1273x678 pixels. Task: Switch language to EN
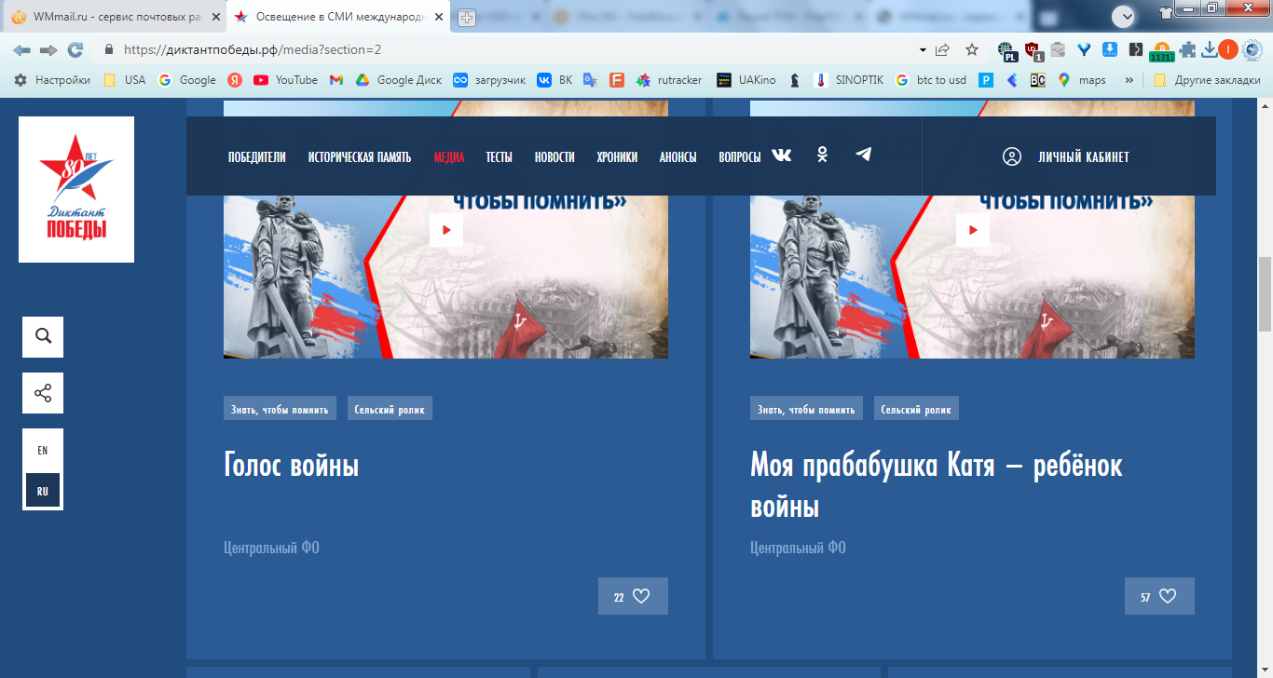[x=43, y=451]
